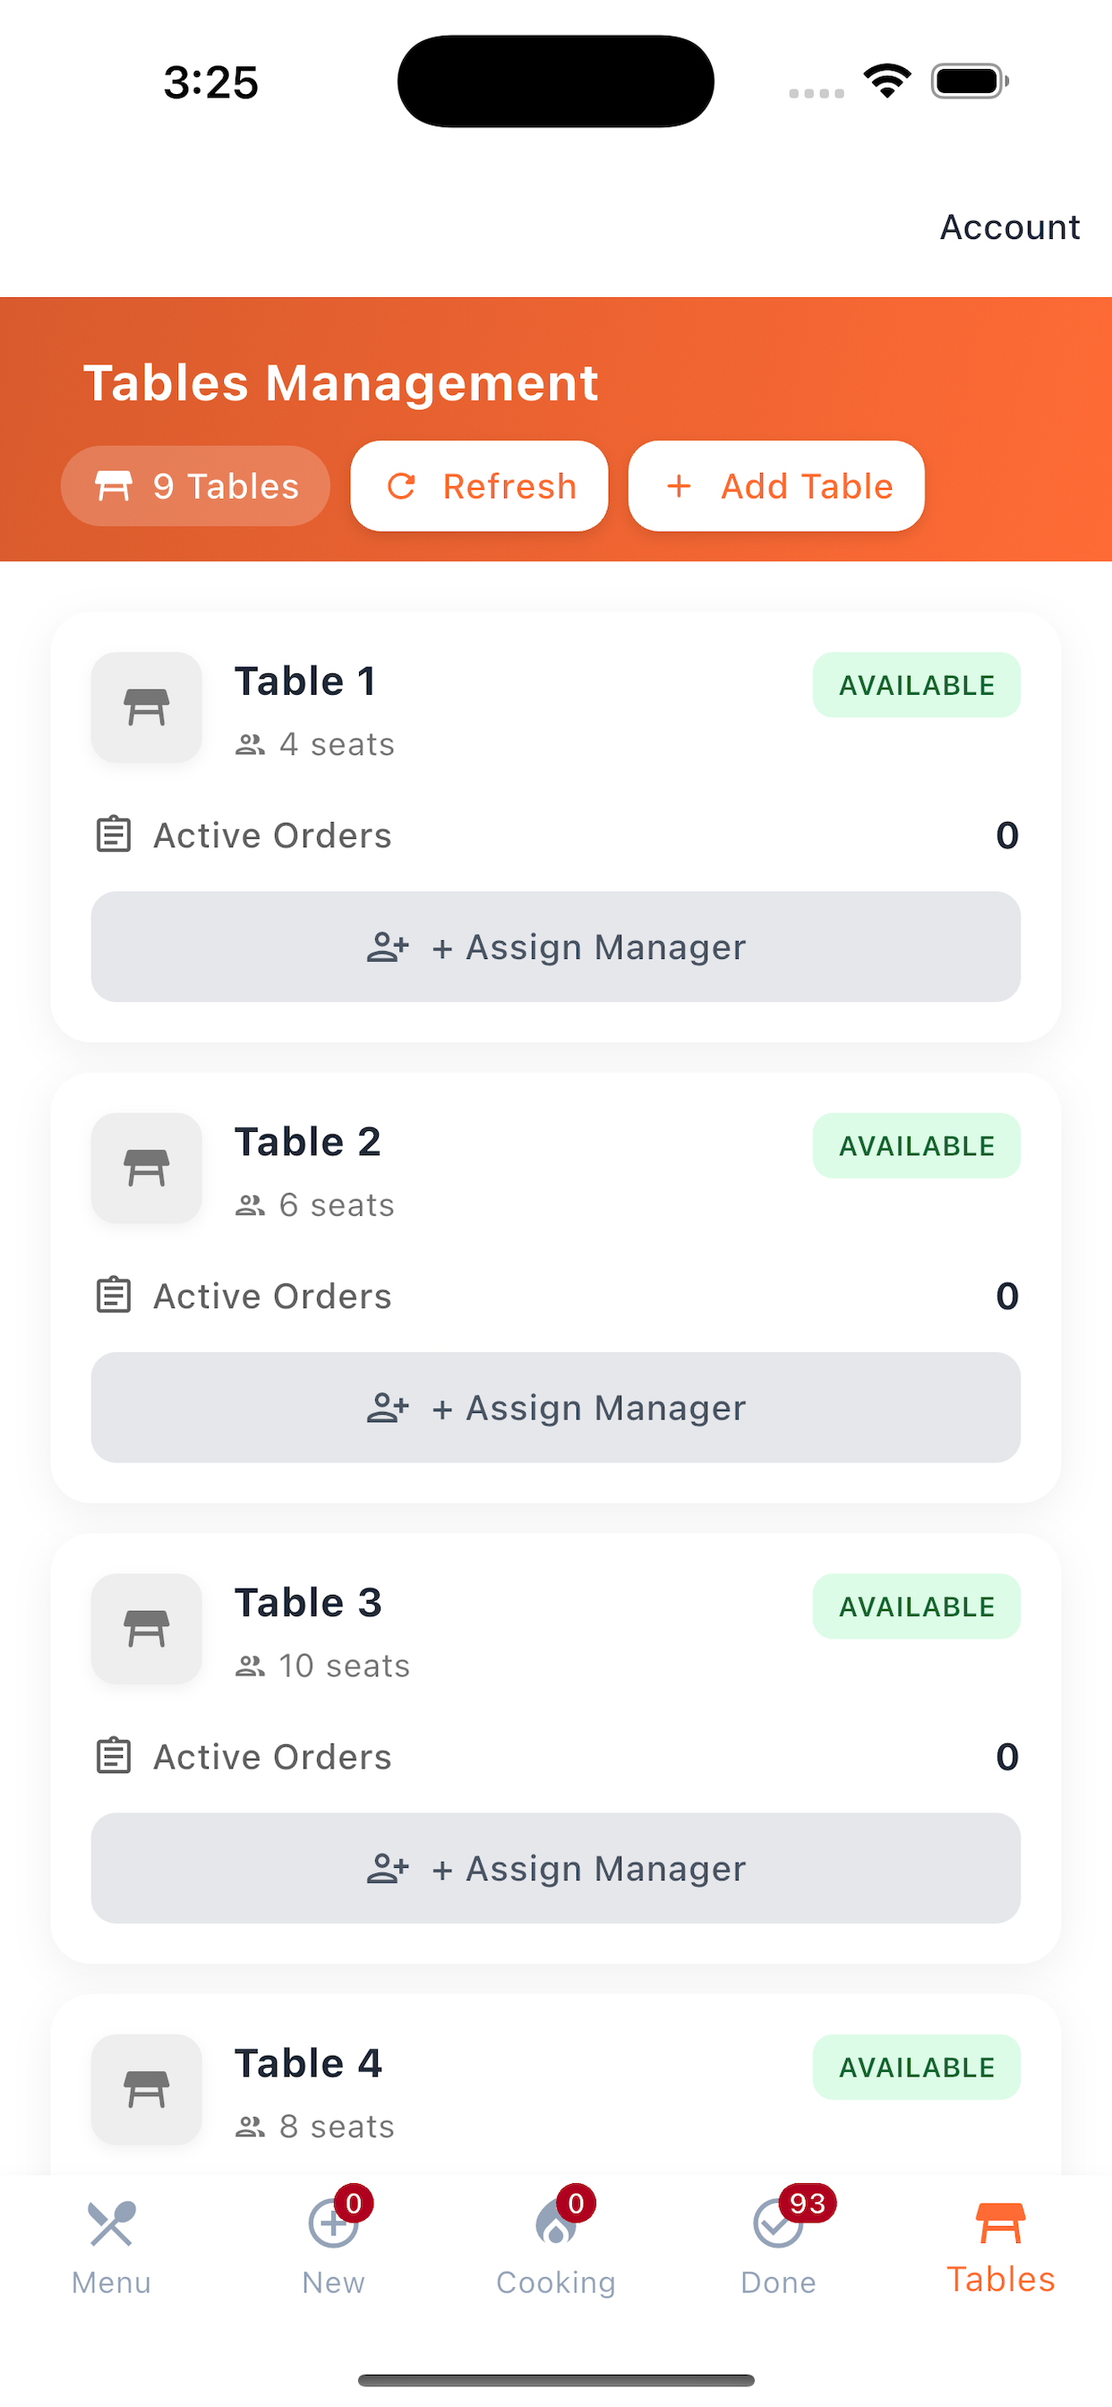
Task: Tap the Active Orders clipboard icon for Table 1
Action: pos(114,835)
